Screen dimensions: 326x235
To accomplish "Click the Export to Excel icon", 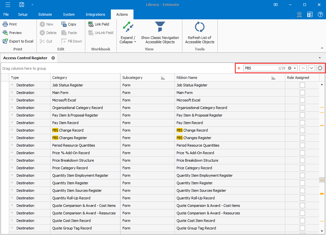I will click(x=5, y=41).
